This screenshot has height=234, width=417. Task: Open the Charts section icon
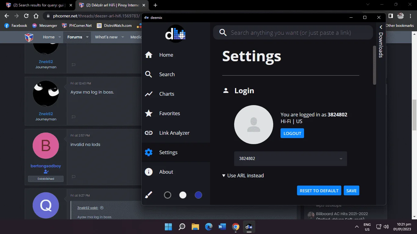(x=149, y=94)
